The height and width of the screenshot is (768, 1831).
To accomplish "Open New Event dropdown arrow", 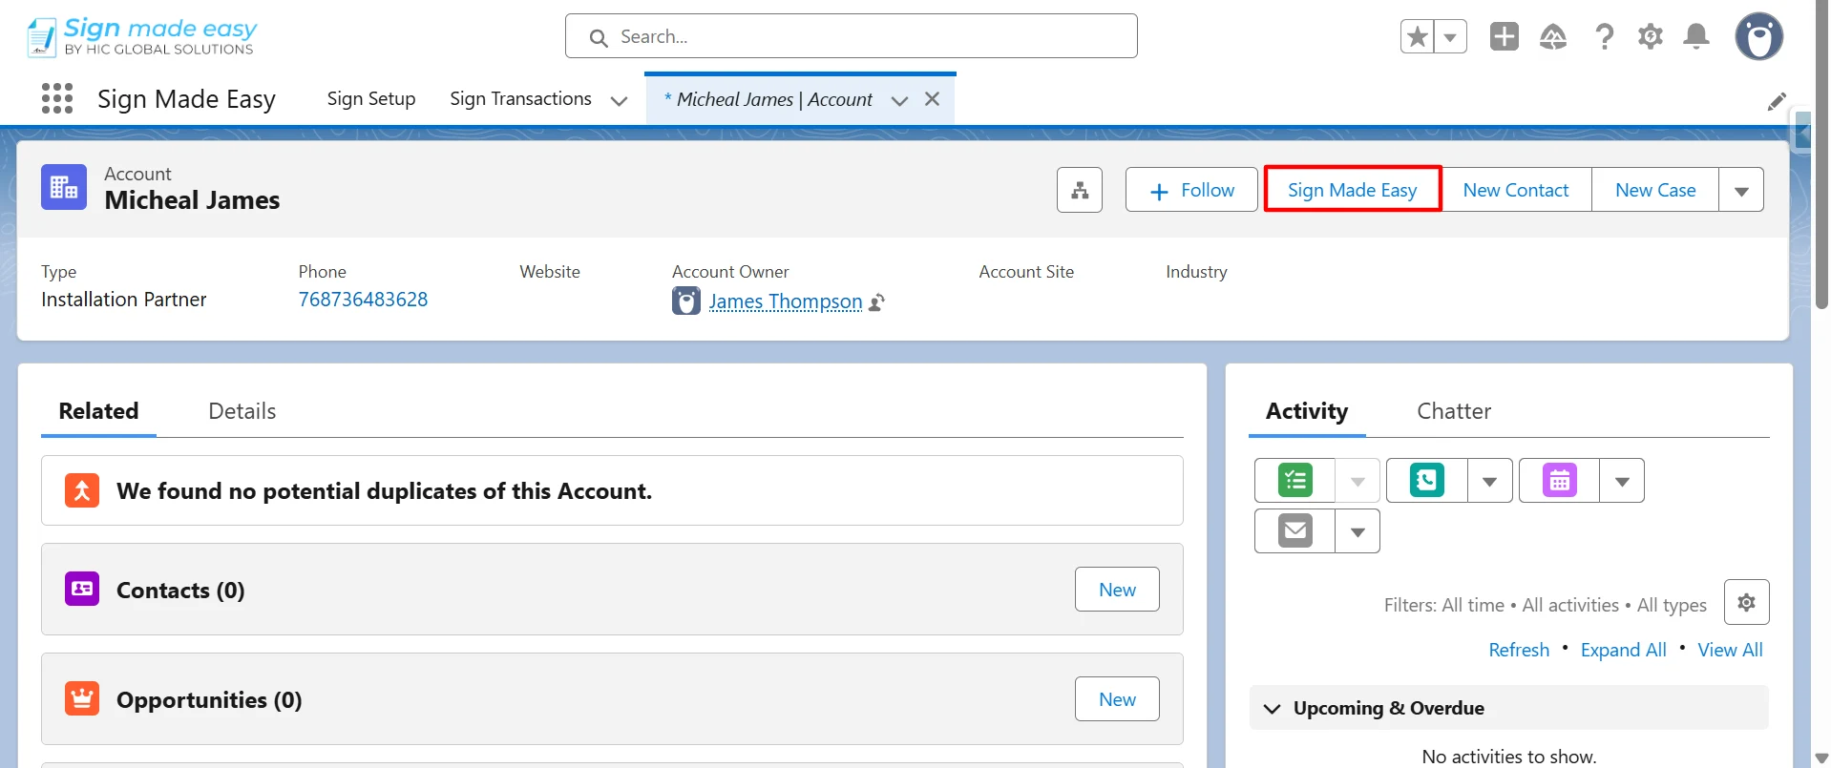I will point(1622,481).
